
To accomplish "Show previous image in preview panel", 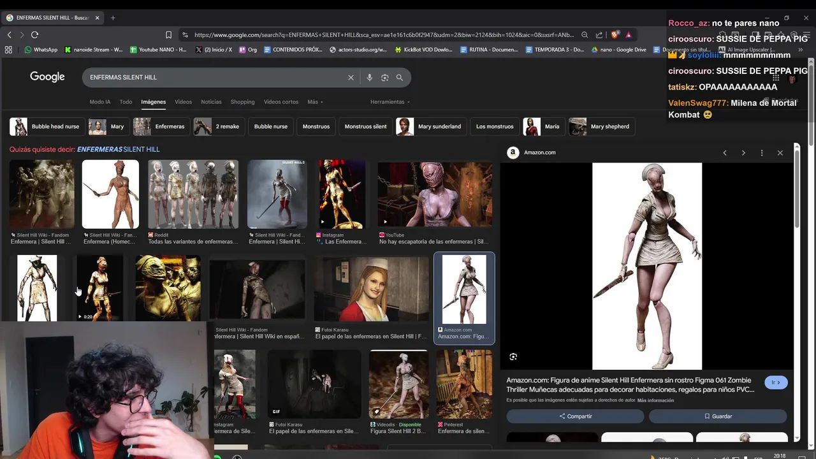I will (725, 153).
